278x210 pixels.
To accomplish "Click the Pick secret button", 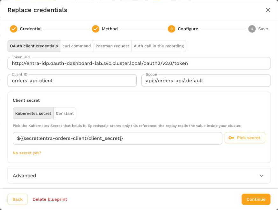I will tap(245, 138).
